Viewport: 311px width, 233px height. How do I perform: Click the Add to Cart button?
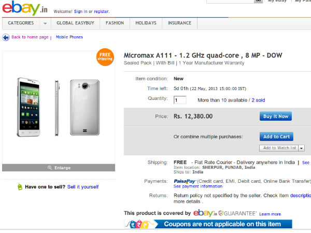pyautogui.click(x=276, y=137)
